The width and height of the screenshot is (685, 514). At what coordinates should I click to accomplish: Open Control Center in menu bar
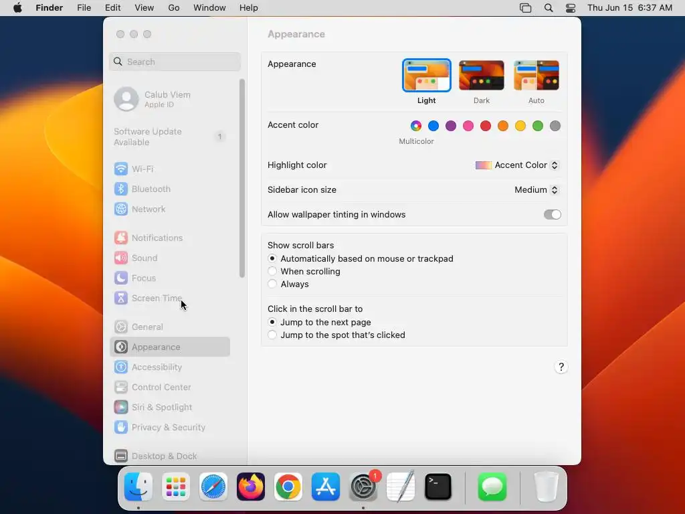571,8
